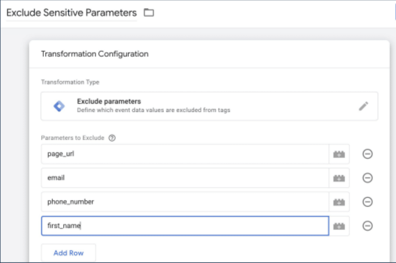Select the email input field
This screenshot has height=263, width=396.
(167, 178)
